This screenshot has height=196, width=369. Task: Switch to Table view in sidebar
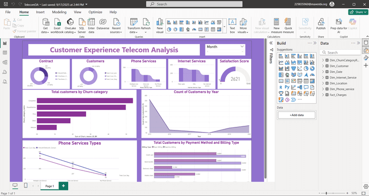click(5, 53)
